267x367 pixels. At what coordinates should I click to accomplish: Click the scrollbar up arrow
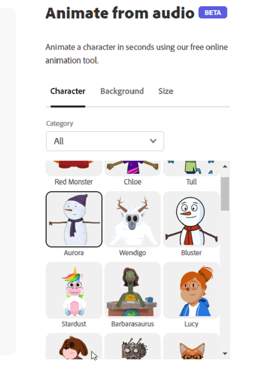(225, 167)
